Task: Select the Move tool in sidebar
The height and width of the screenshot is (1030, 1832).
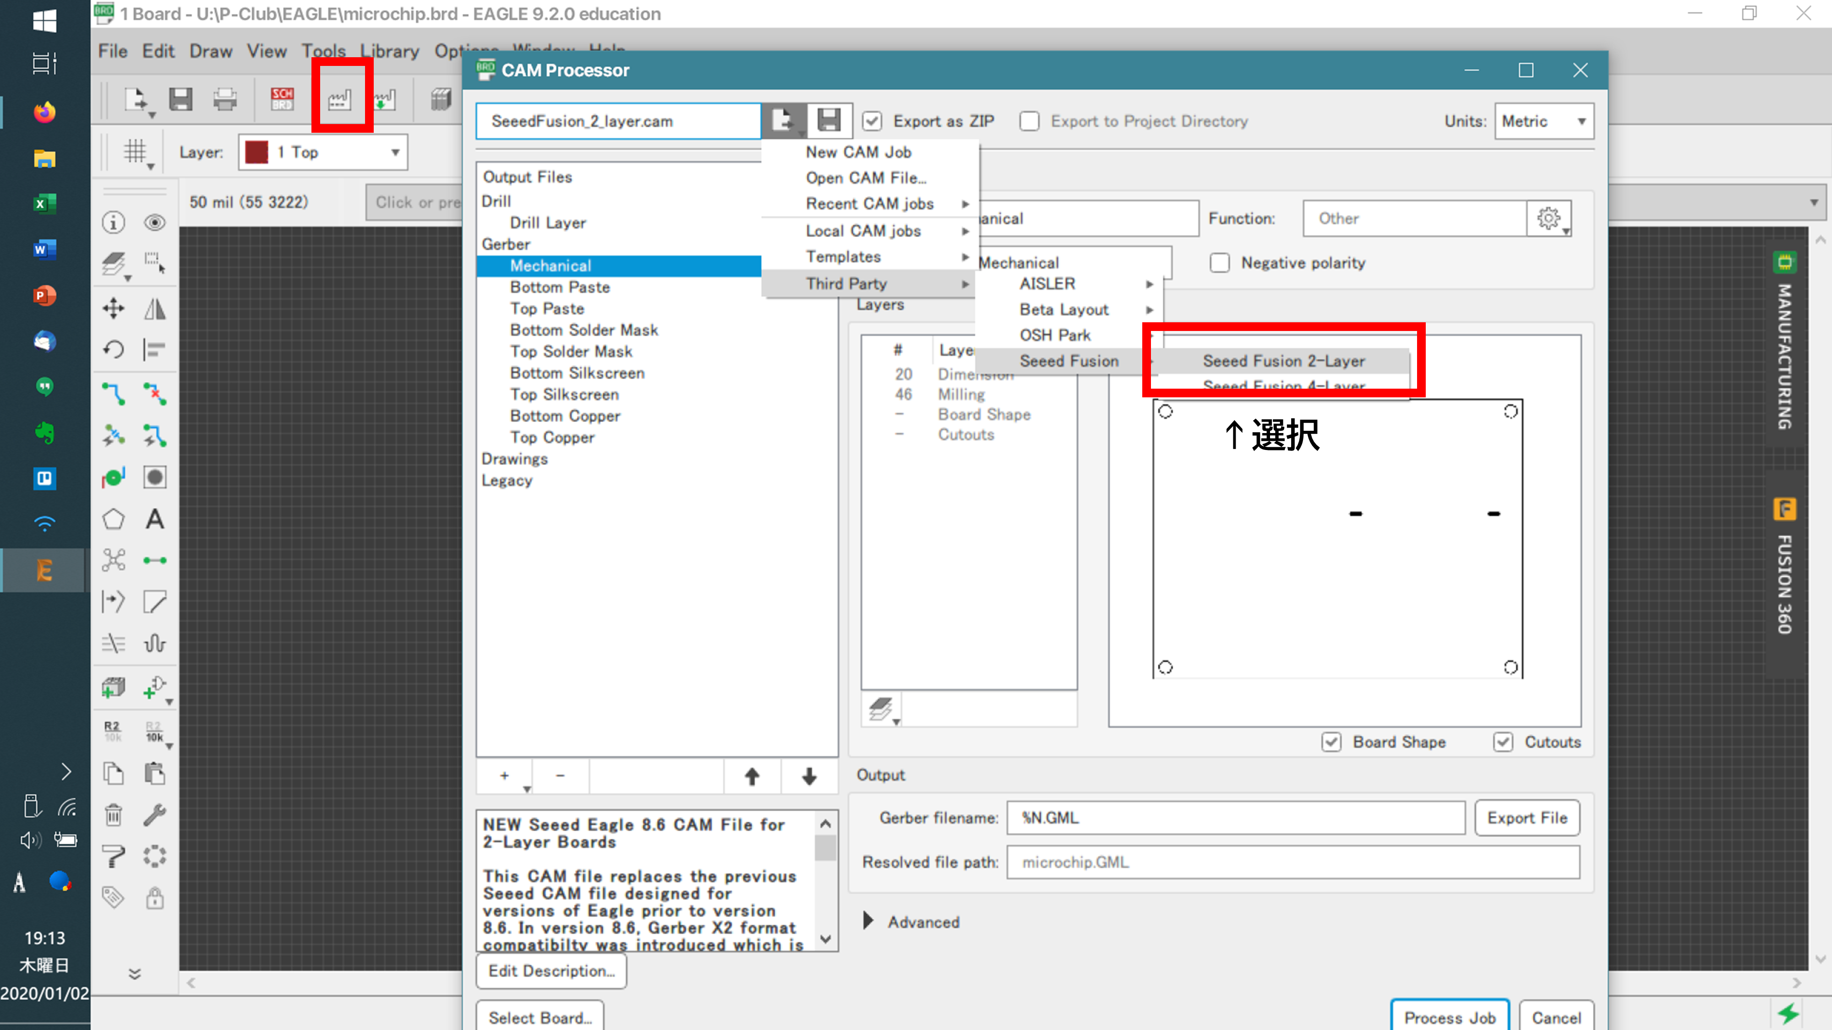Action: (113, 309)
